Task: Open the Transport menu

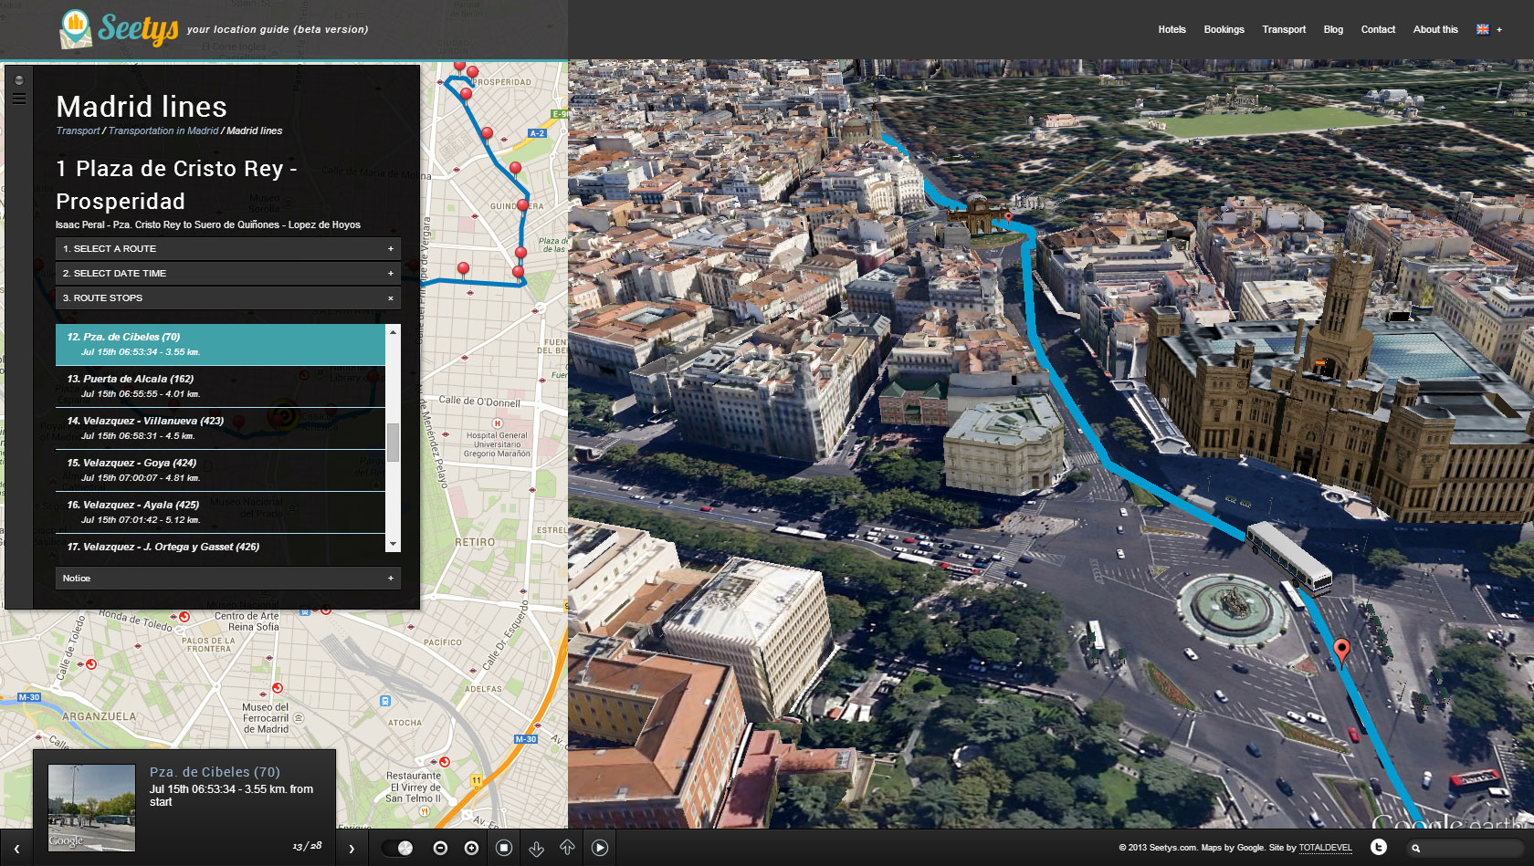Action: tap(1284, 29)
